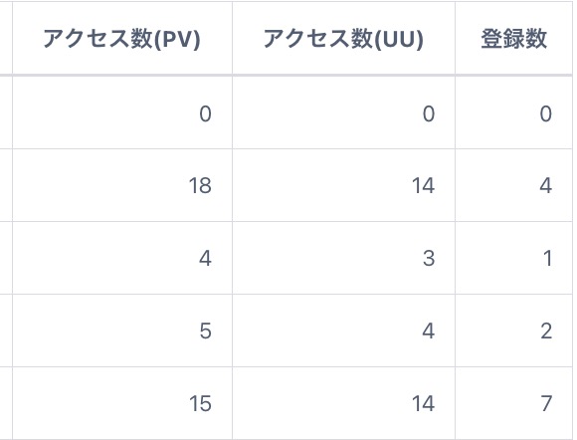Select the 登録数 cell showing 0
Image resolution: width=577 pixels, height=440 pixels.
[514, 113]
